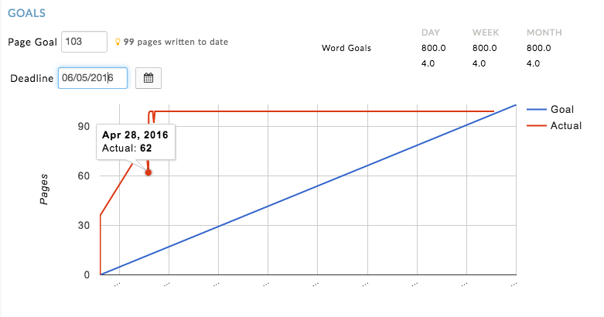Click the lightbulb icon beside pages written
The image size is (604, 317).
tap(118, 42)
